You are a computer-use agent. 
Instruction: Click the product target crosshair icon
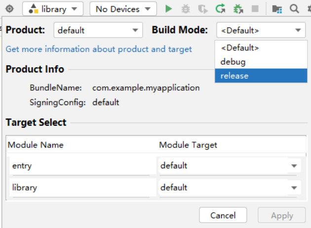(9, 9)
